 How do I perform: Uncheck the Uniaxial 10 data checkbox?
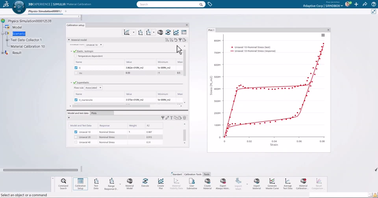[76, 132]
